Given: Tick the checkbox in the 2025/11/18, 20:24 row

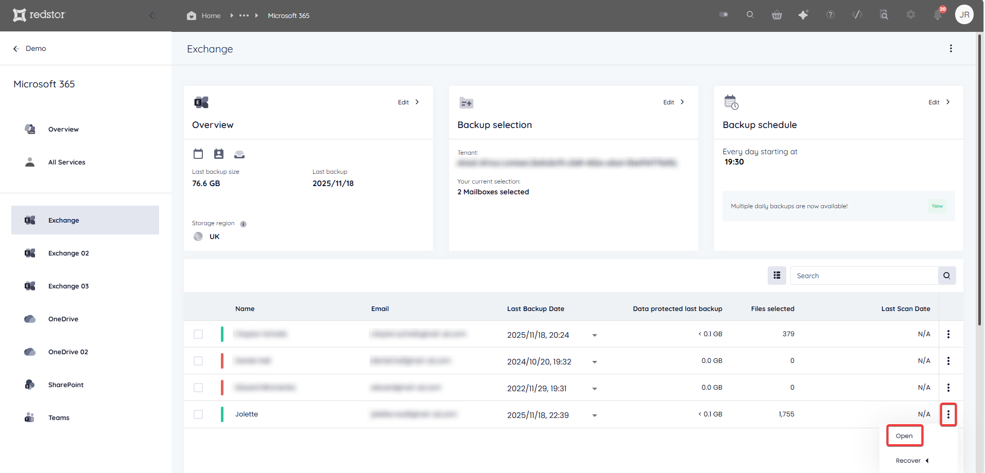Looking at the screenshot, I should (x=198, y=334).
